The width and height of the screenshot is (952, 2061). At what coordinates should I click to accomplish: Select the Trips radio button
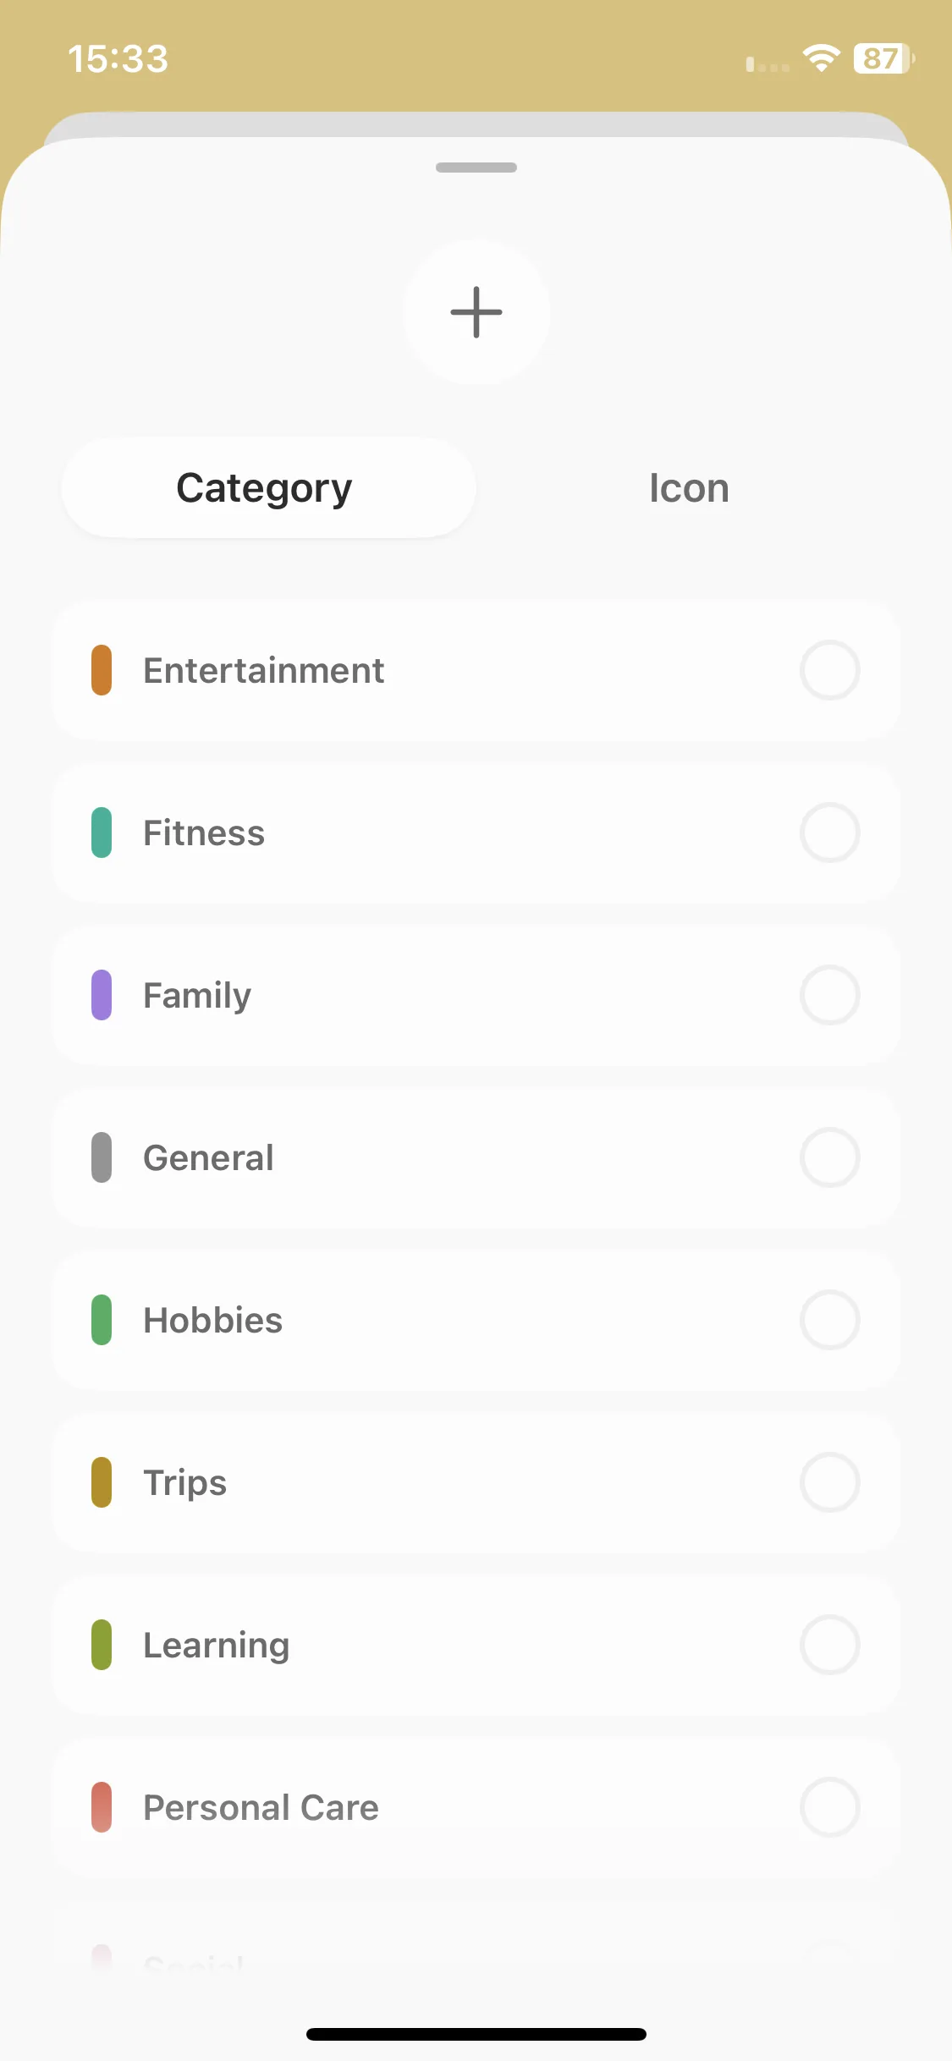click(830, 1482)
